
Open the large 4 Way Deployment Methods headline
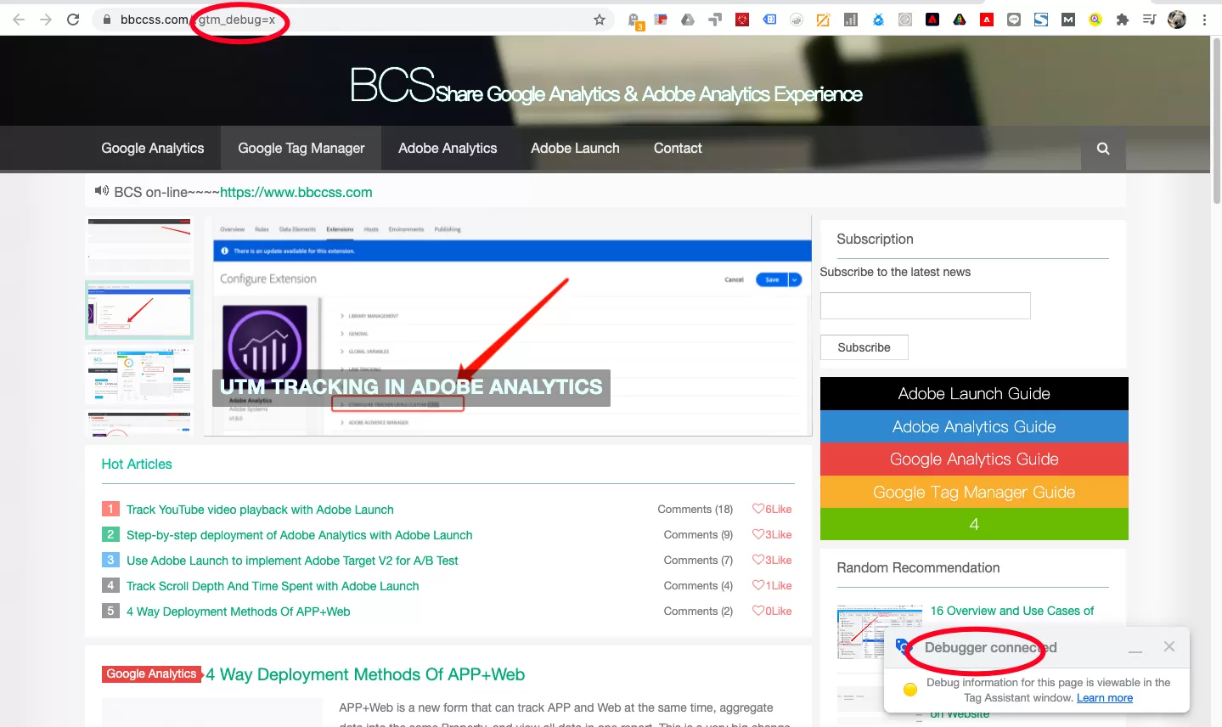pyautogui.click(x=365, y=674)
